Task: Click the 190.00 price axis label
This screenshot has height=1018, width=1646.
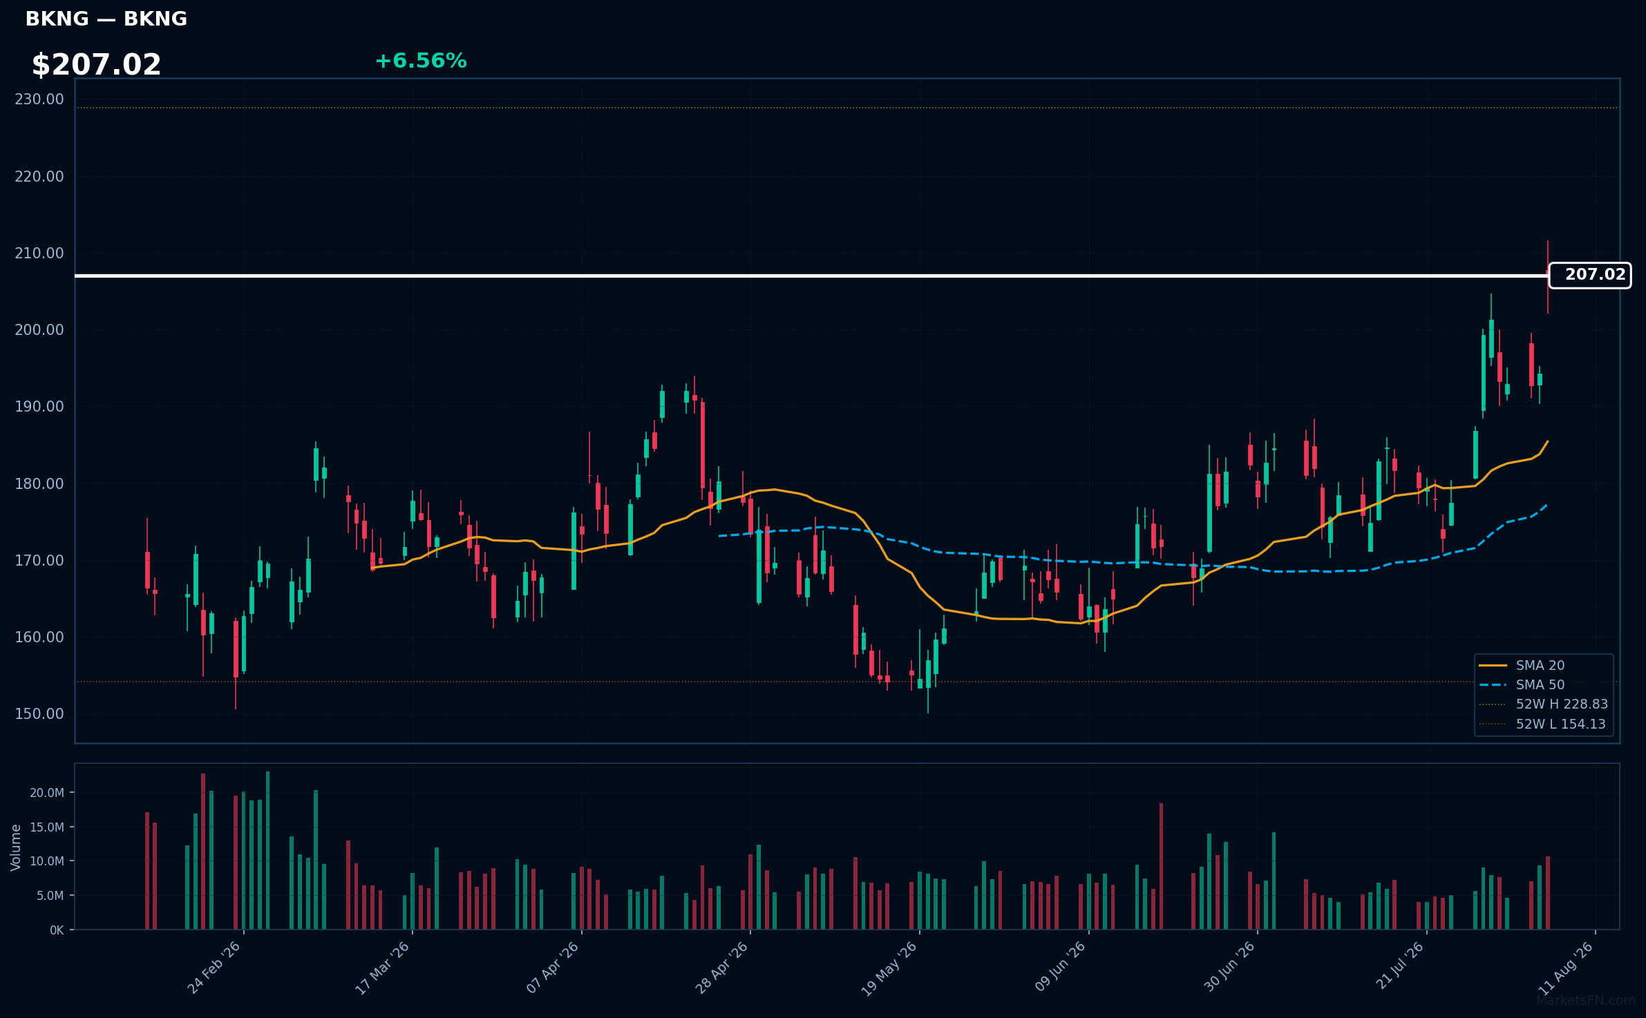Action: pos(39,407)
